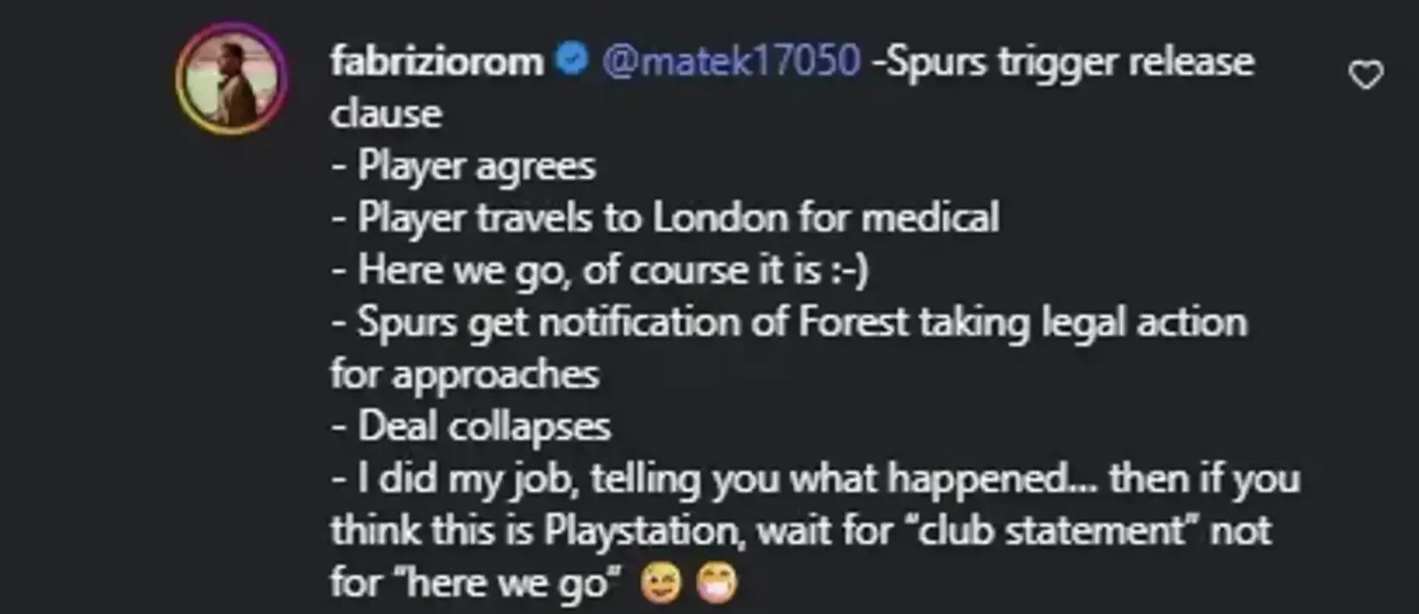Click the "I did my job" line

pos(815,480)
